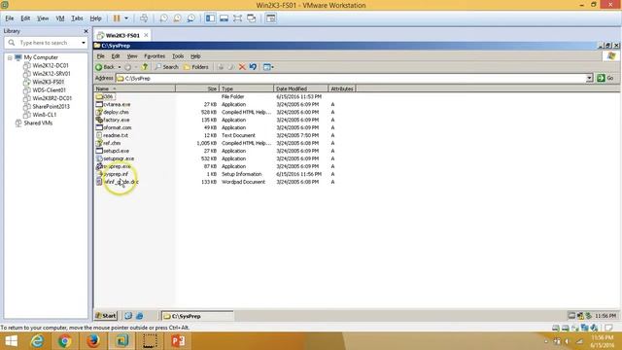This screenshot has height=350, width=622.
Task: Click the Go button
Action: tap(605, 78)
